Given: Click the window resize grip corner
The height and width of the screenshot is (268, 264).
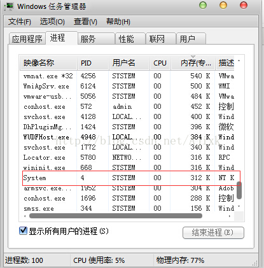Looking at the screenshot, I should pyautogui.click(x=255, y=264).
